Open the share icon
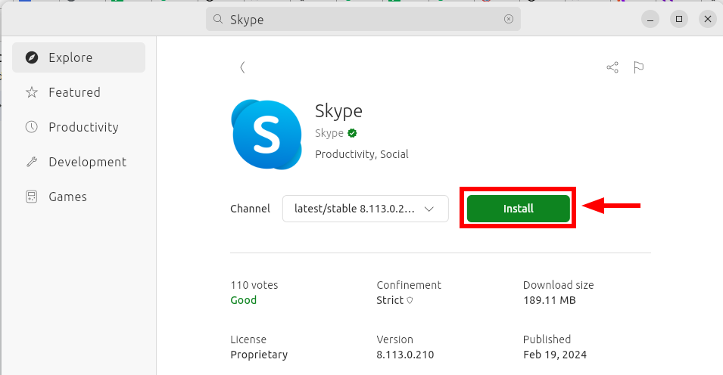This screenshot has width=723, height=375. coord(612,68)
